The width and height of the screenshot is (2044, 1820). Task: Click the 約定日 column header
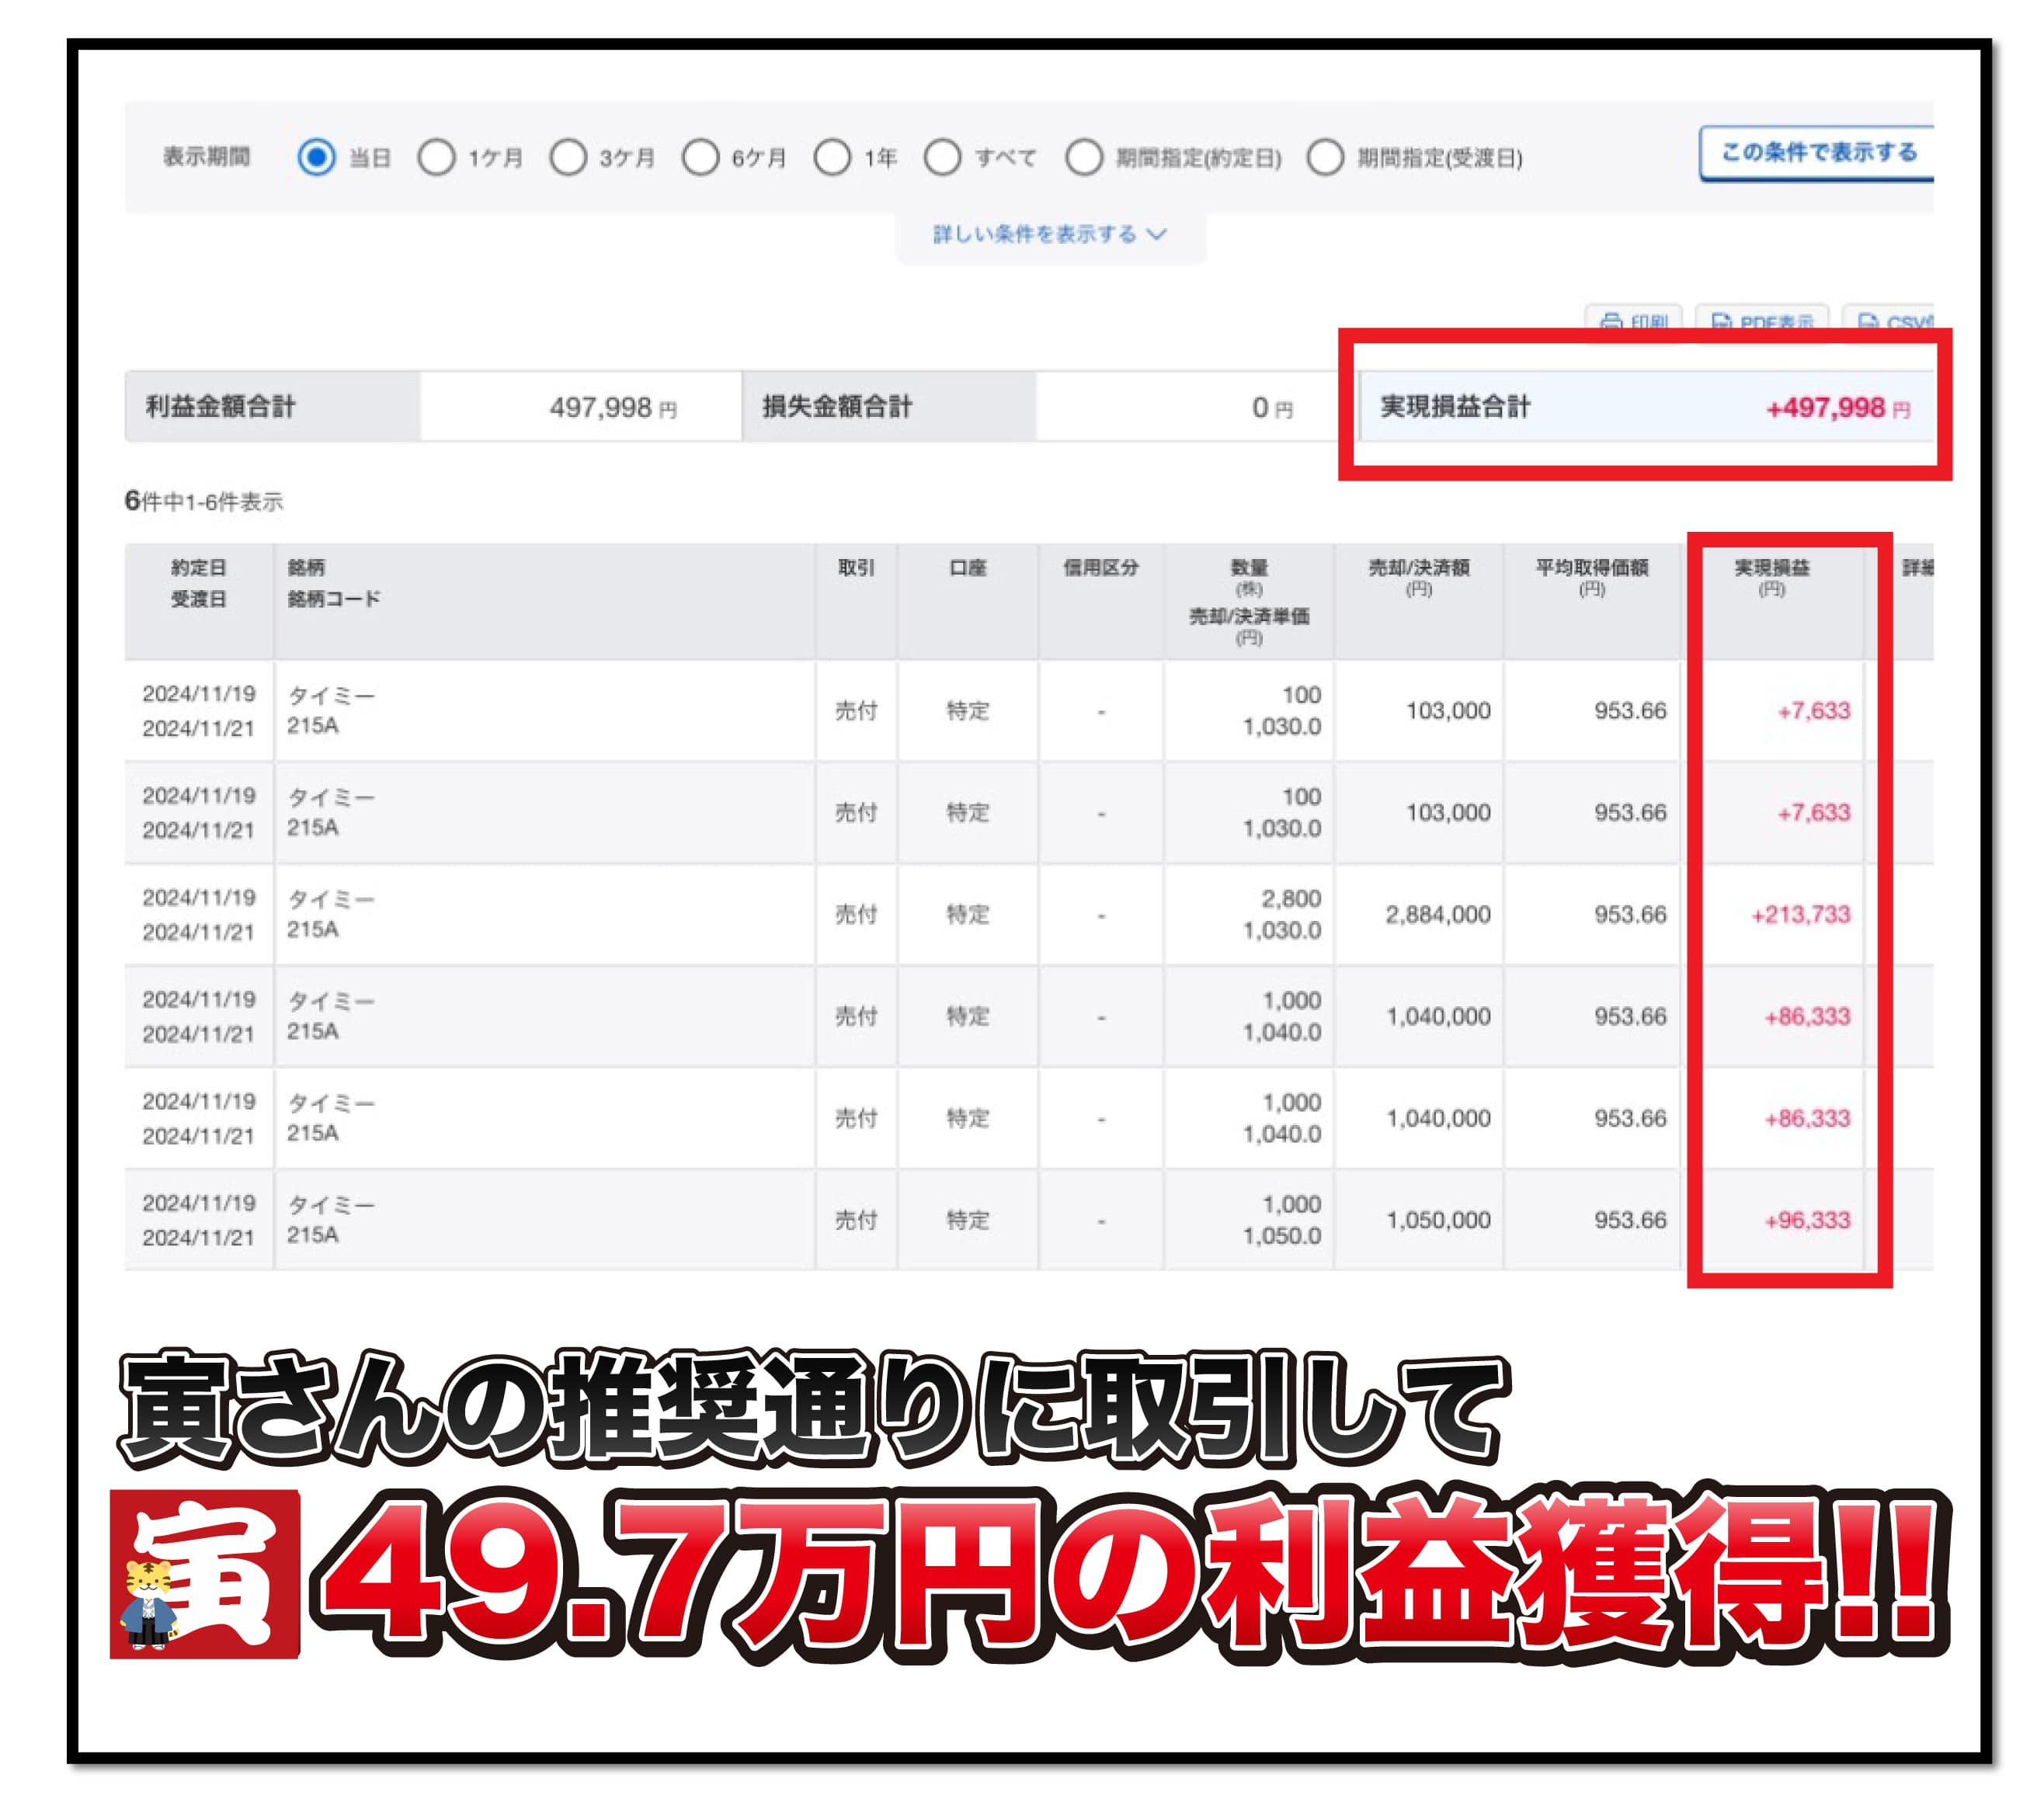[198, 568]
